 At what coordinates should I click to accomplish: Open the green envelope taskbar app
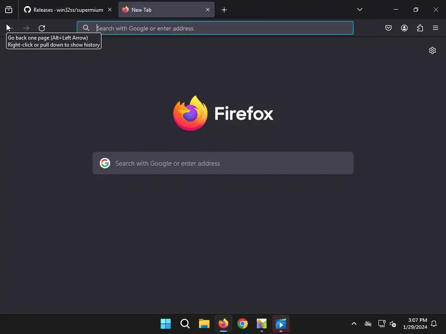[x=262, y=324]
